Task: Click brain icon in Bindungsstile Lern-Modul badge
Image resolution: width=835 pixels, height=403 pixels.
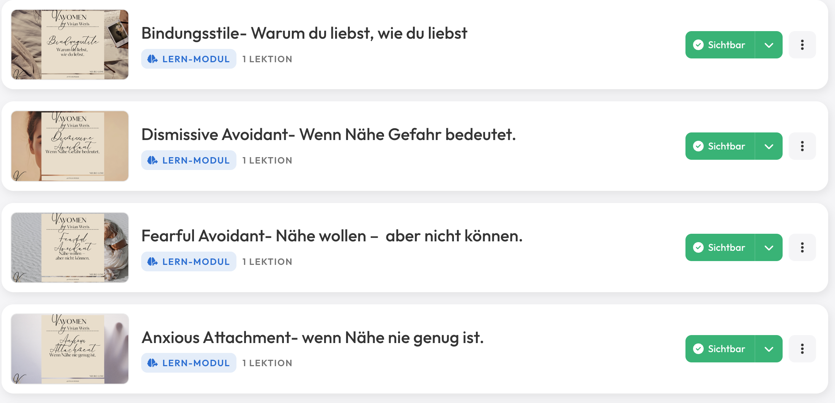Action: [153, 59]
